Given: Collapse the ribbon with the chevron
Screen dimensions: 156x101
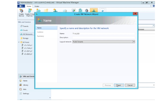Looking at the screenshot, I should 151,6.
